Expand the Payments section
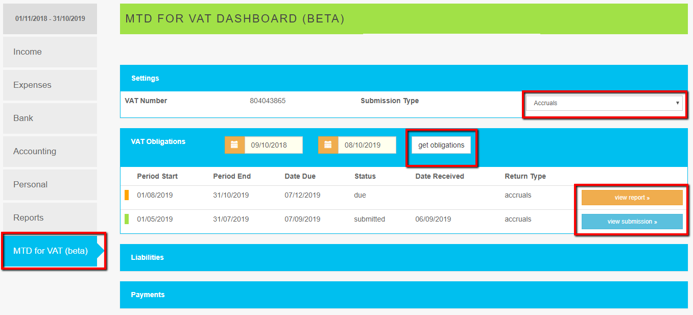The height and width of the screenshot is (315, 693). [404, 295]
